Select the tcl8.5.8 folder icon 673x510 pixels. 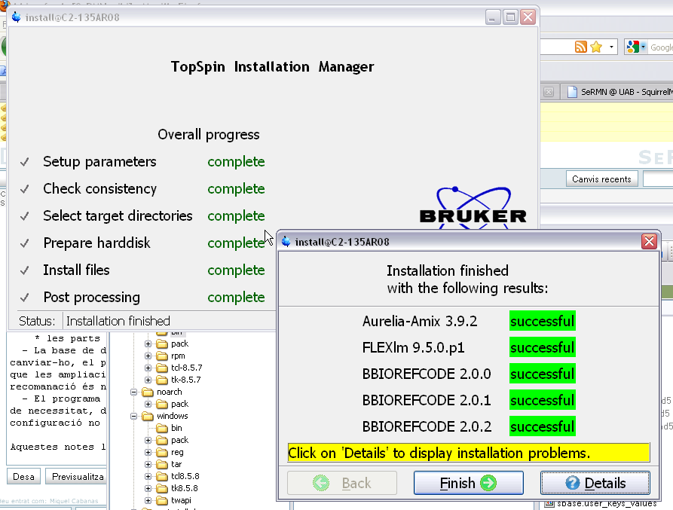point(162,476)
